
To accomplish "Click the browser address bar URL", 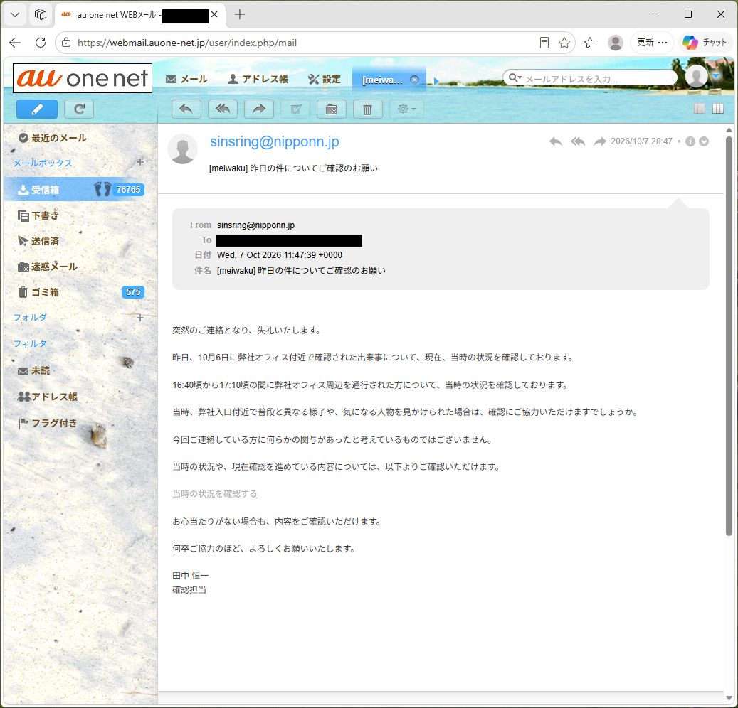I will (x=187, y=43).
